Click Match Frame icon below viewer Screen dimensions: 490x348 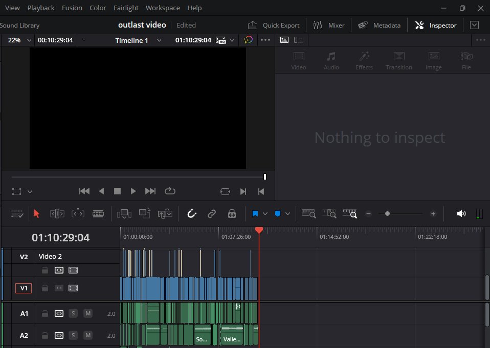tap(226, 191)
